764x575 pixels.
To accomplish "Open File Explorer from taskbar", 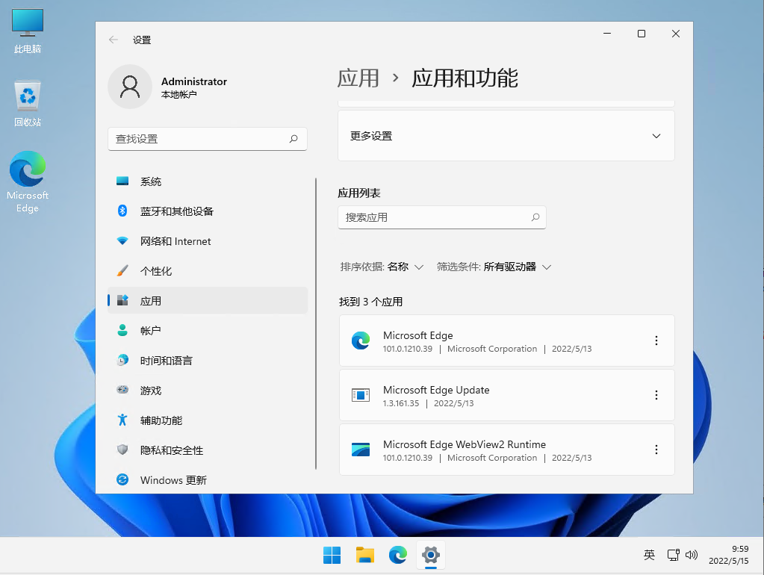I will tap(365, 555).
